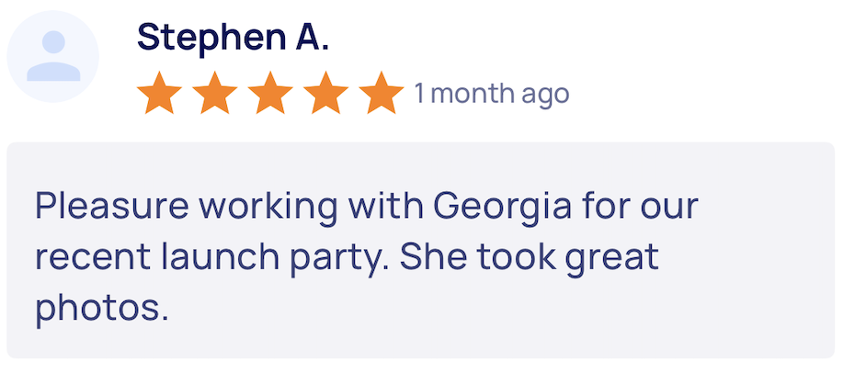Click the empty grey area right of 'photos.'
Viewport: 855px width, 384px height.
(506, 310)
